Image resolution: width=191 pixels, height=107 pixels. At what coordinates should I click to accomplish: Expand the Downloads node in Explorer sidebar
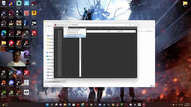(46, 66)
